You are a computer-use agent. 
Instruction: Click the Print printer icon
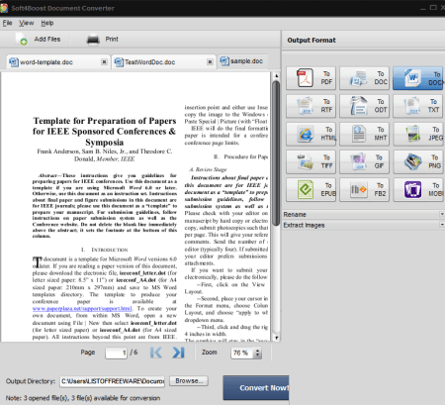coord(93,40)
